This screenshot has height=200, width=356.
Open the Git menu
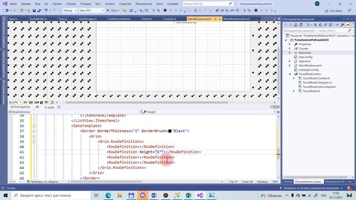tap(46, 4)
